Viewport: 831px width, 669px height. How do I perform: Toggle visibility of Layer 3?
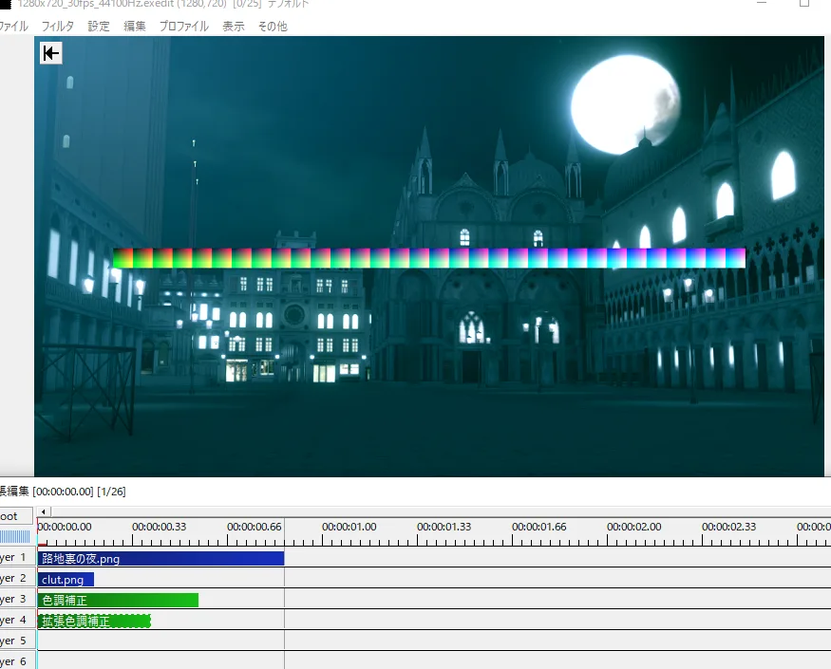pos(16,600)
